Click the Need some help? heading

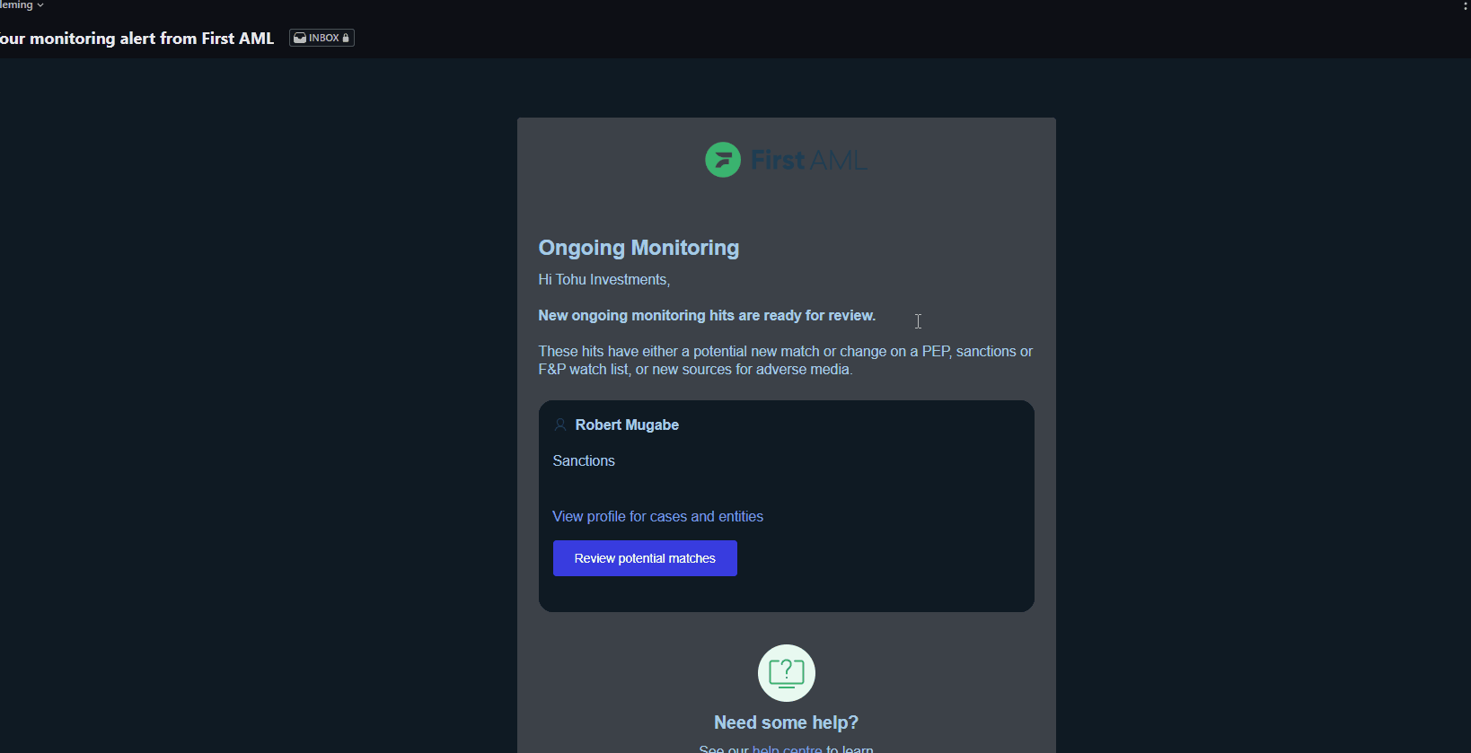[786, 722]
